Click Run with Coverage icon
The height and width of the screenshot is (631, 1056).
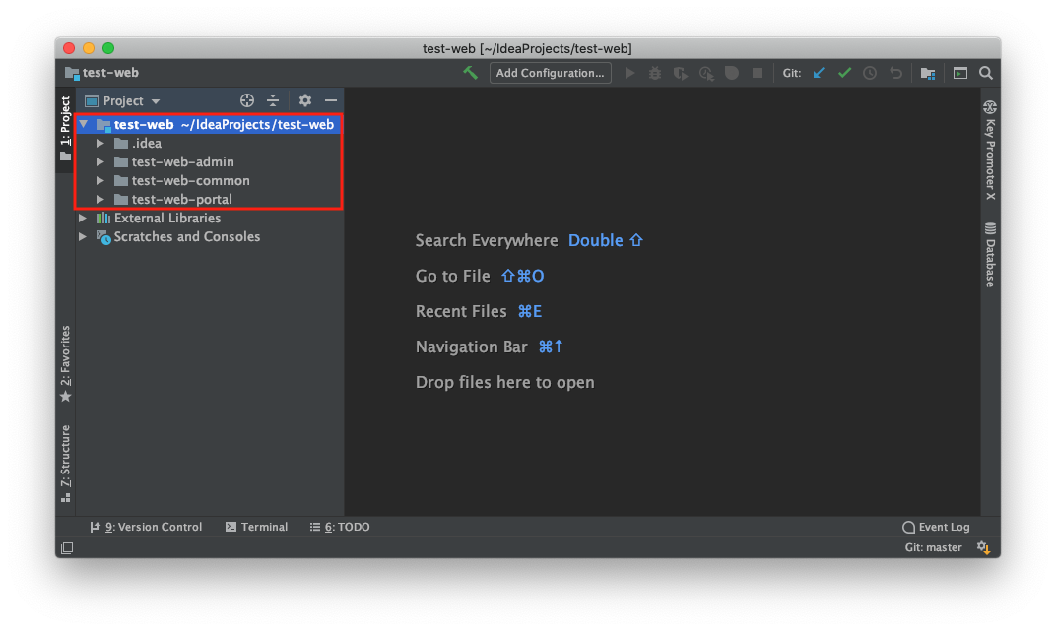tap(681, 73)
